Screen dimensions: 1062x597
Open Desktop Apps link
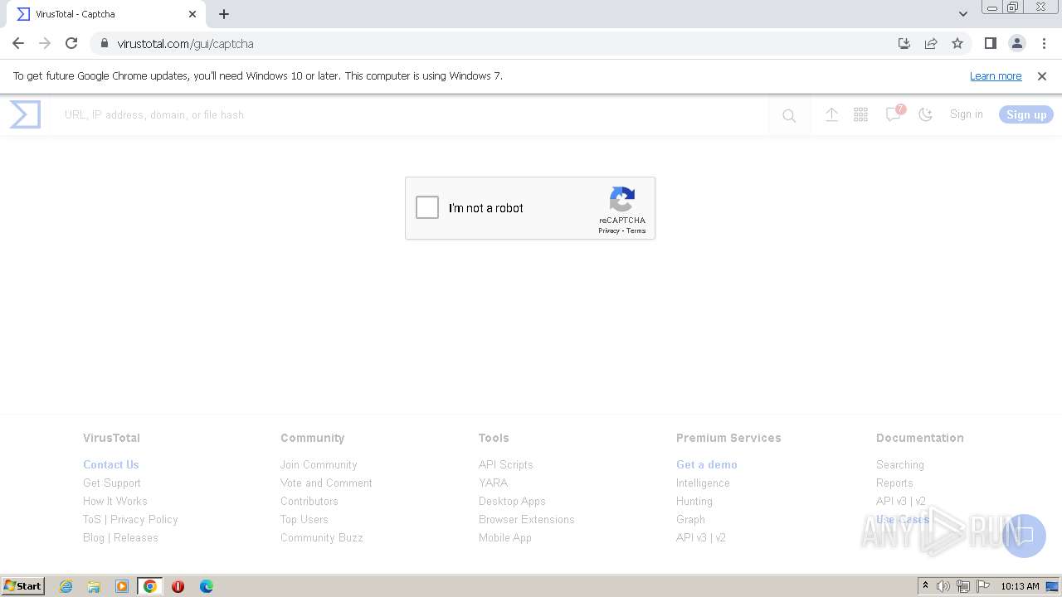[x=512, y=501]
